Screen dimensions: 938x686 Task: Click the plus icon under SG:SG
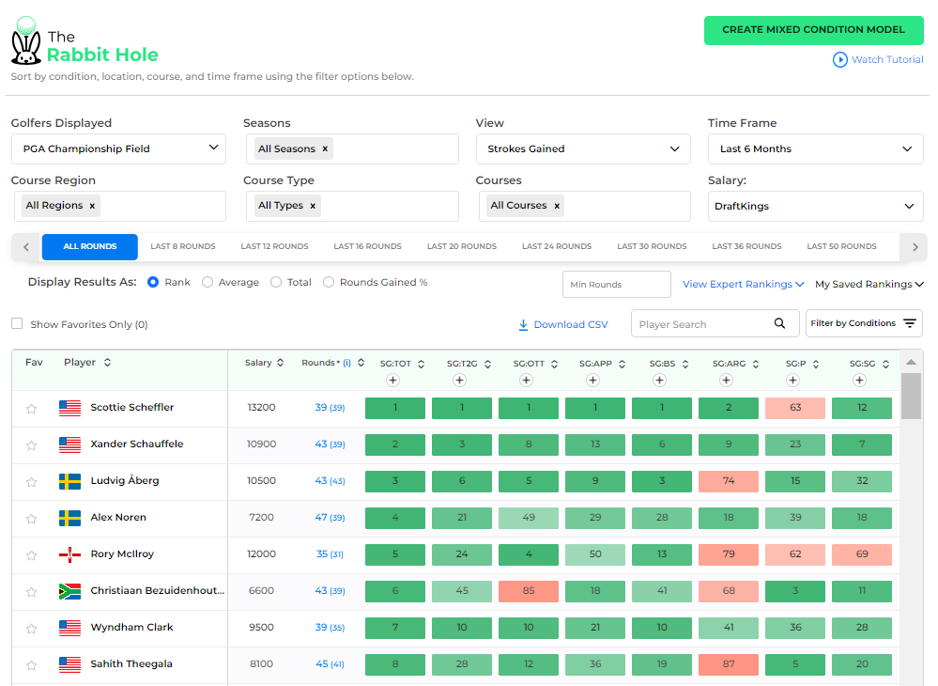[860, 380]
